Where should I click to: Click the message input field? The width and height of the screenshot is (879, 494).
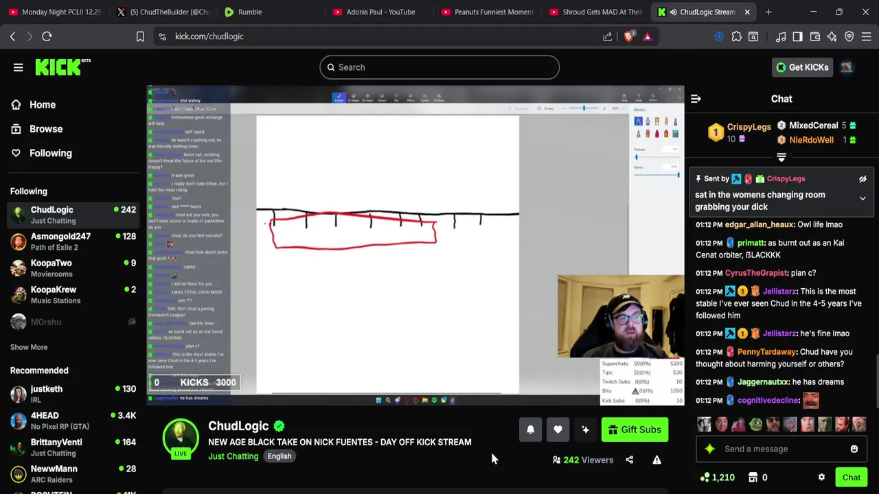click(x=781, y=449)
